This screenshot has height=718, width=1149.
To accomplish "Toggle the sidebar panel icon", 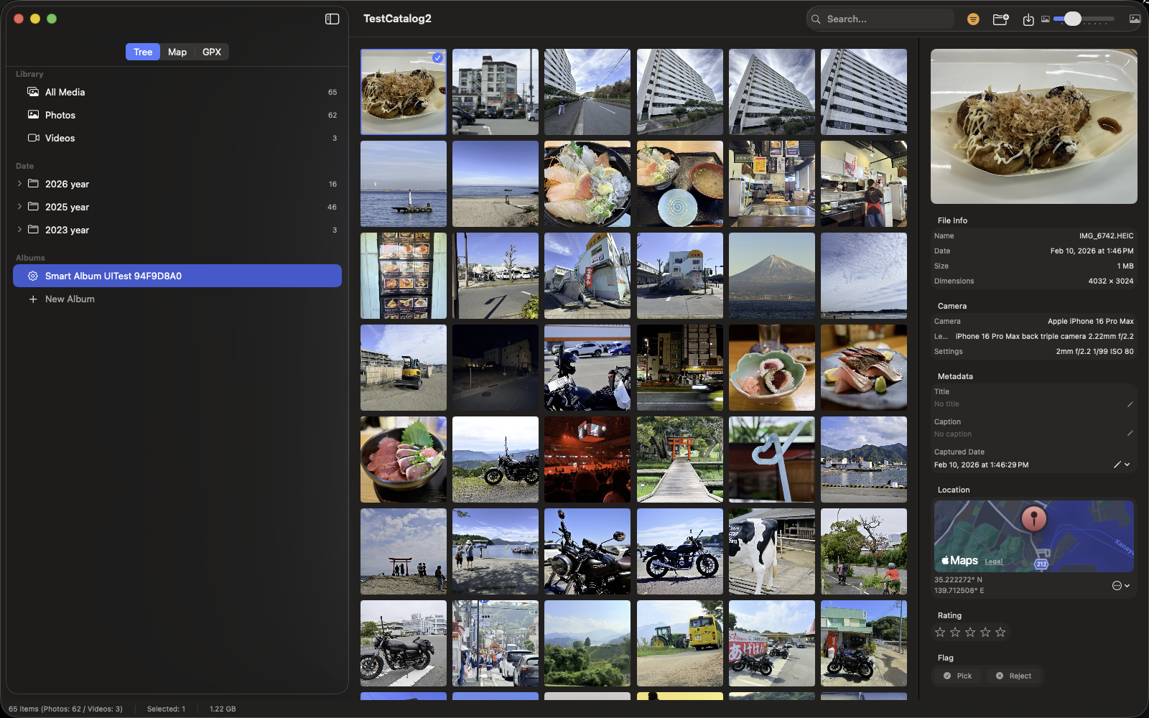I will (332, 19).
